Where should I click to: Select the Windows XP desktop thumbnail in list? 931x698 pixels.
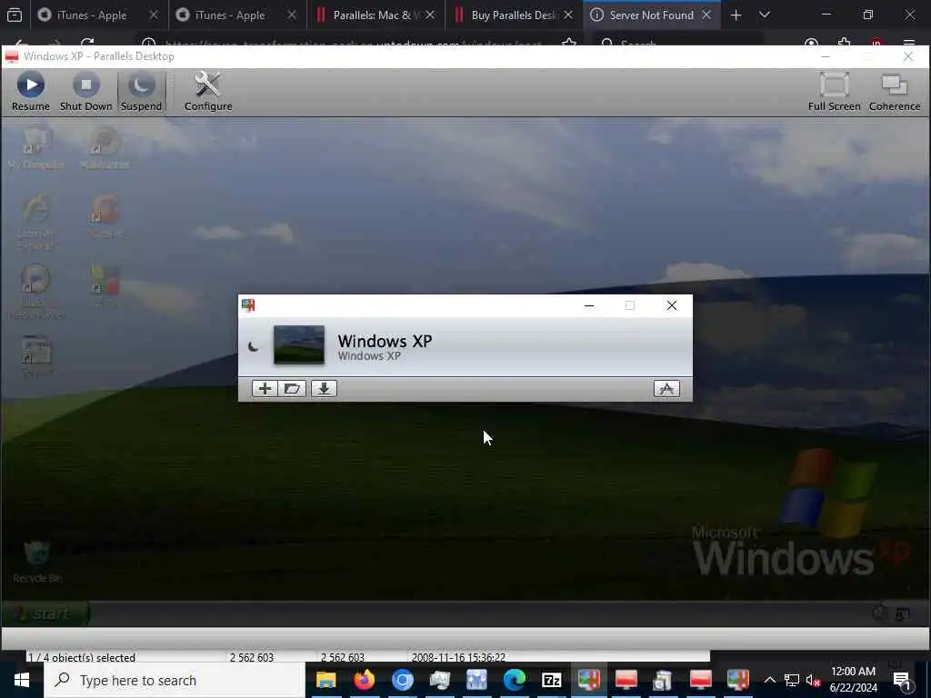(298, 344)
